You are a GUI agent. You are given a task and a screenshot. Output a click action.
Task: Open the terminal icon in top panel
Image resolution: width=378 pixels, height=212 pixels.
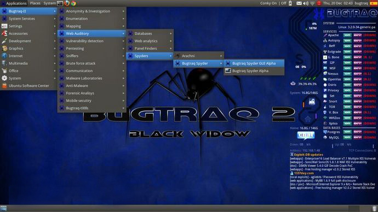[60, 3]
